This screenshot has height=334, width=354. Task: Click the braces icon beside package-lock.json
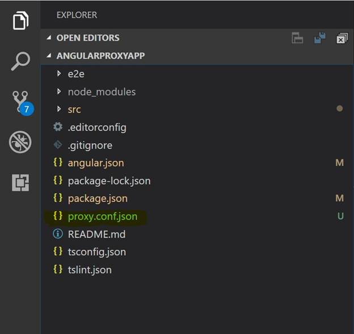point(58,180)
